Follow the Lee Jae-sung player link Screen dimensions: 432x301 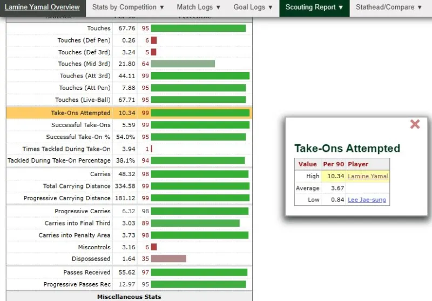(367, 200)
